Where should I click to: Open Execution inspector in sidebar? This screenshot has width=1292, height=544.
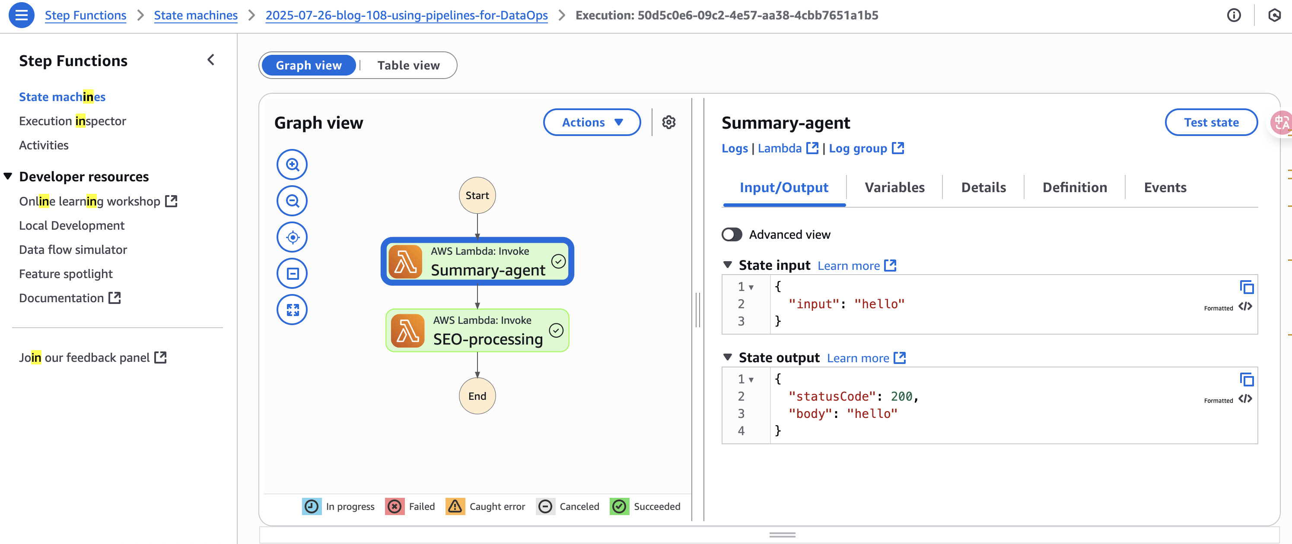pyautogui.click(x=72, y=121)
